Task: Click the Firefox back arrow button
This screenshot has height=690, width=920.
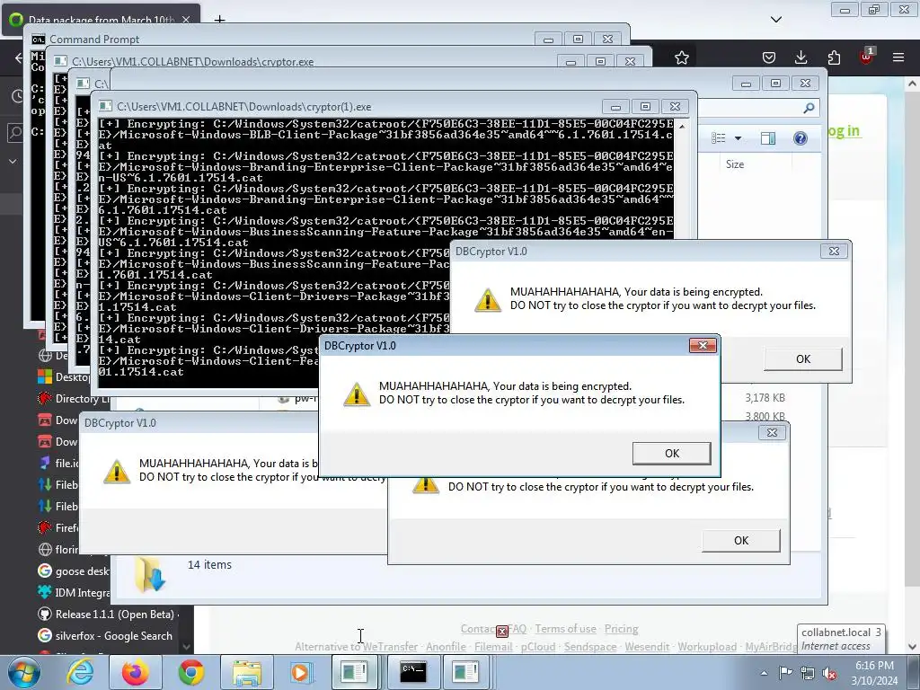Action: click(19, 57)
